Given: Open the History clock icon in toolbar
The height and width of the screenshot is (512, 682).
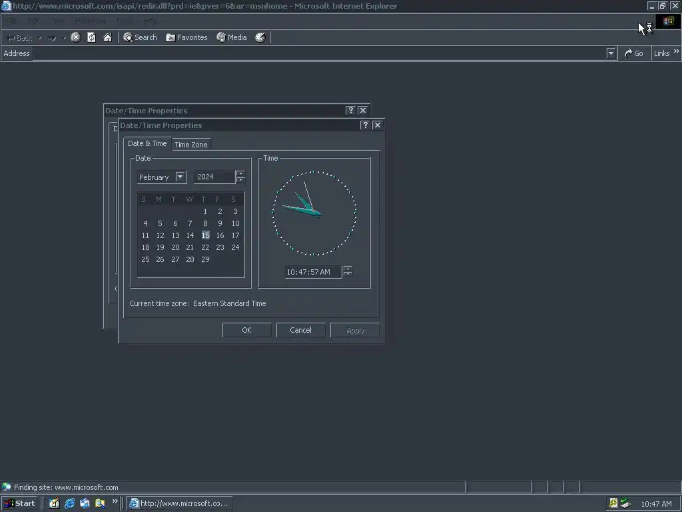Looking at the screenshot, I should [x=260, y=37].
